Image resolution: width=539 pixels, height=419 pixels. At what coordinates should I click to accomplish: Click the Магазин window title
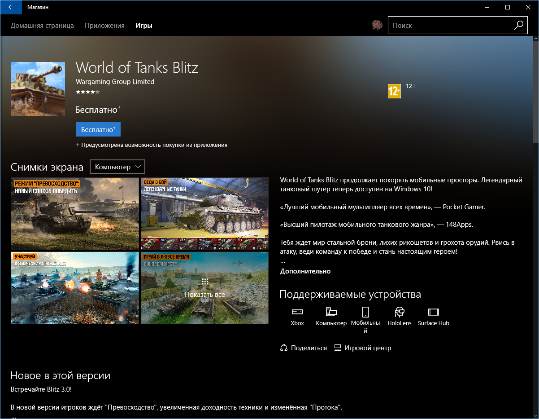(x=38, y=7)
